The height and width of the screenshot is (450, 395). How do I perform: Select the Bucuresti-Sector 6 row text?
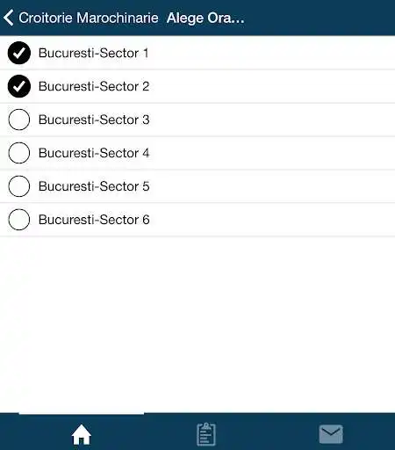click(94, 220)
